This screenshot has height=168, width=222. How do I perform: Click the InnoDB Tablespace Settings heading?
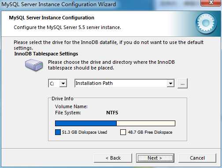[46, 54]
